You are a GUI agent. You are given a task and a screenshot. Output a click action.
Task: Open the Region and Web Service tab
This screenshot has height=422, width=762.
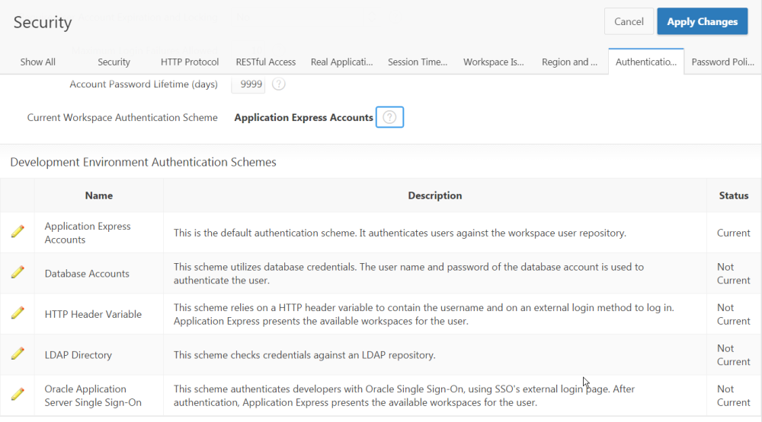tap(569, 62)
